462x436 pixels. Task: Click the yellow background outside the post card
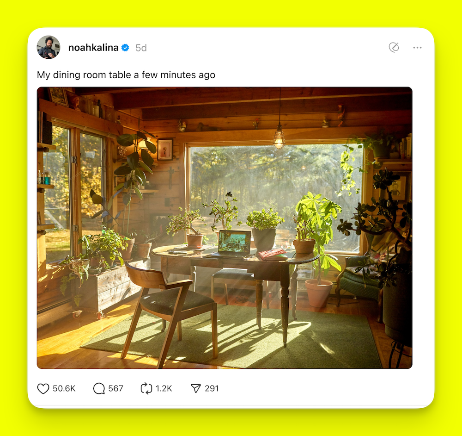(231, 13)
